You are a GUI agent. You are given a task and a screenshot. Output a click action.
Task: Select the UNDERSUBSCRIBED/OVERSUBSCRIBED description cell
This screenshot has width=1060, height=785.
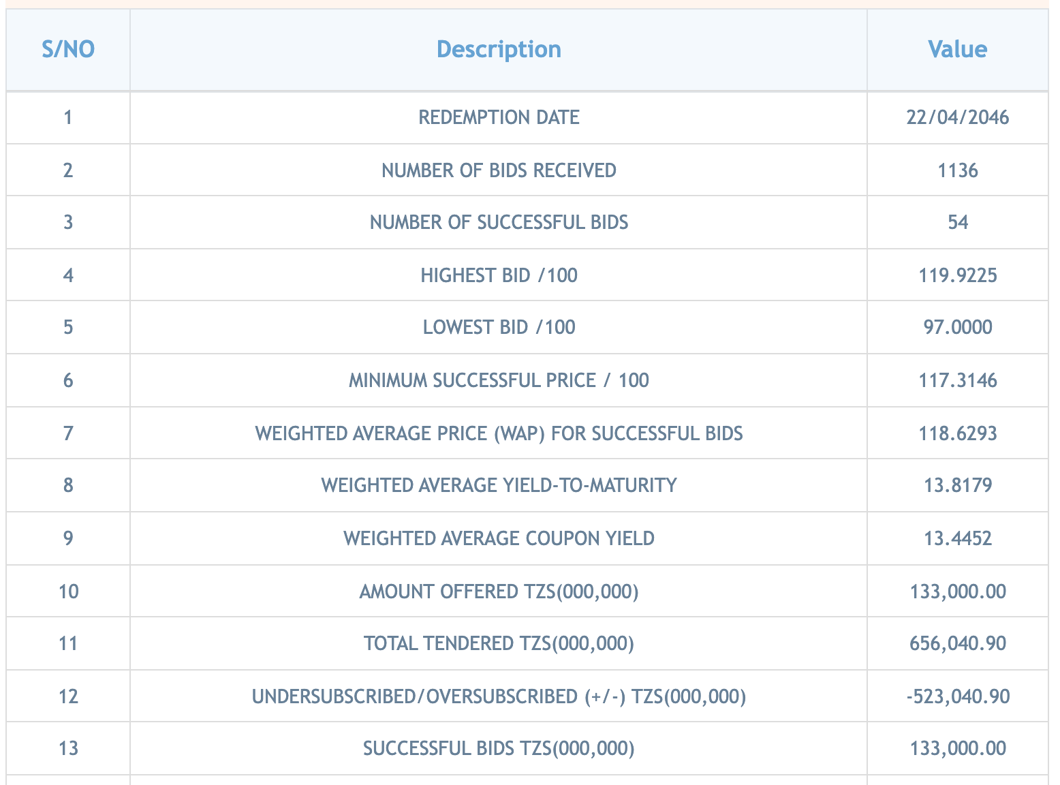coord(499,696)
